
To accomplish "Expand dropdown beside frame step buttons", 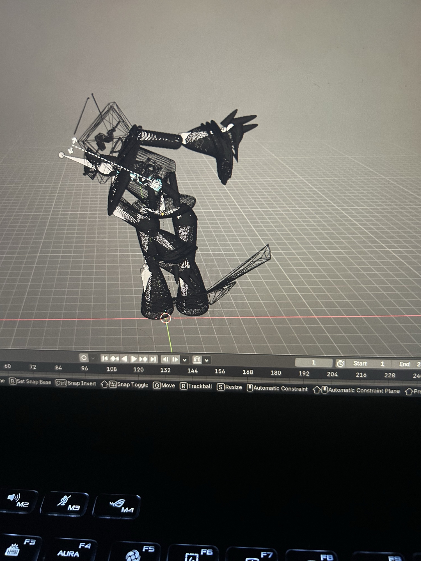I will pyautogui.click(x=184, y=360).
